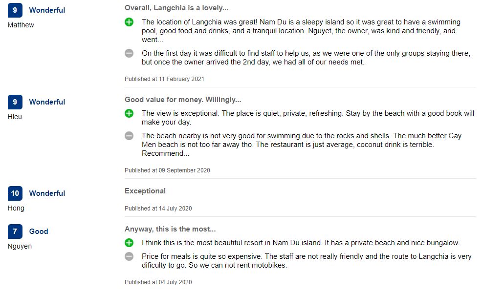Open review titled "Overall, Langchia is a lovely..."
482x294 pixels.
click(x=176, y=8)
